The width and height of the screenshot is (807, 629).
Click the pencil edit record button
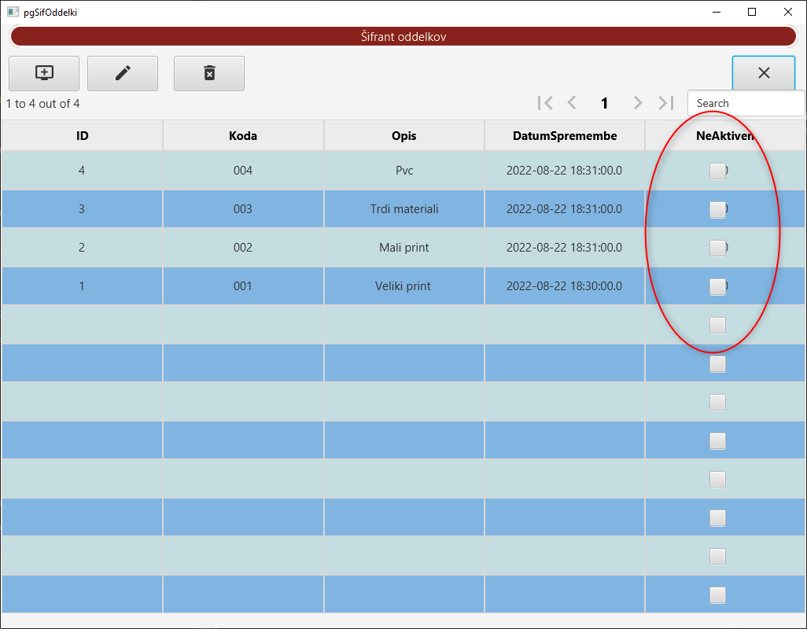tap(123, 74)
